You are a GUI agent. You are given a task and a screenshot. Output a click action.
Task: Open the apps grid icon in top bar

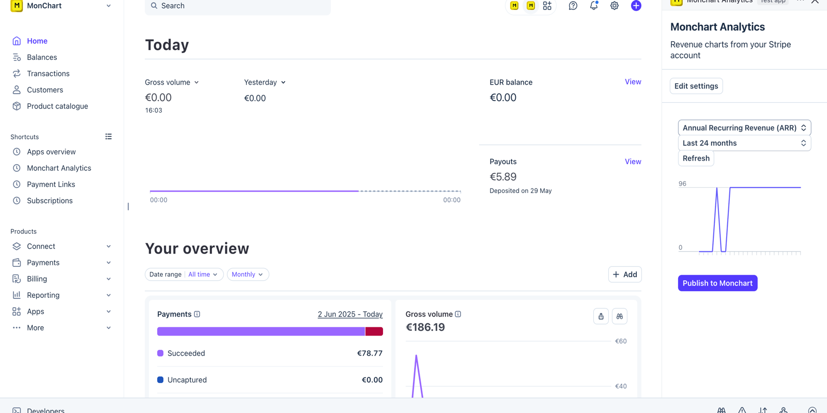pyautogui.click(x=547, y=6)
